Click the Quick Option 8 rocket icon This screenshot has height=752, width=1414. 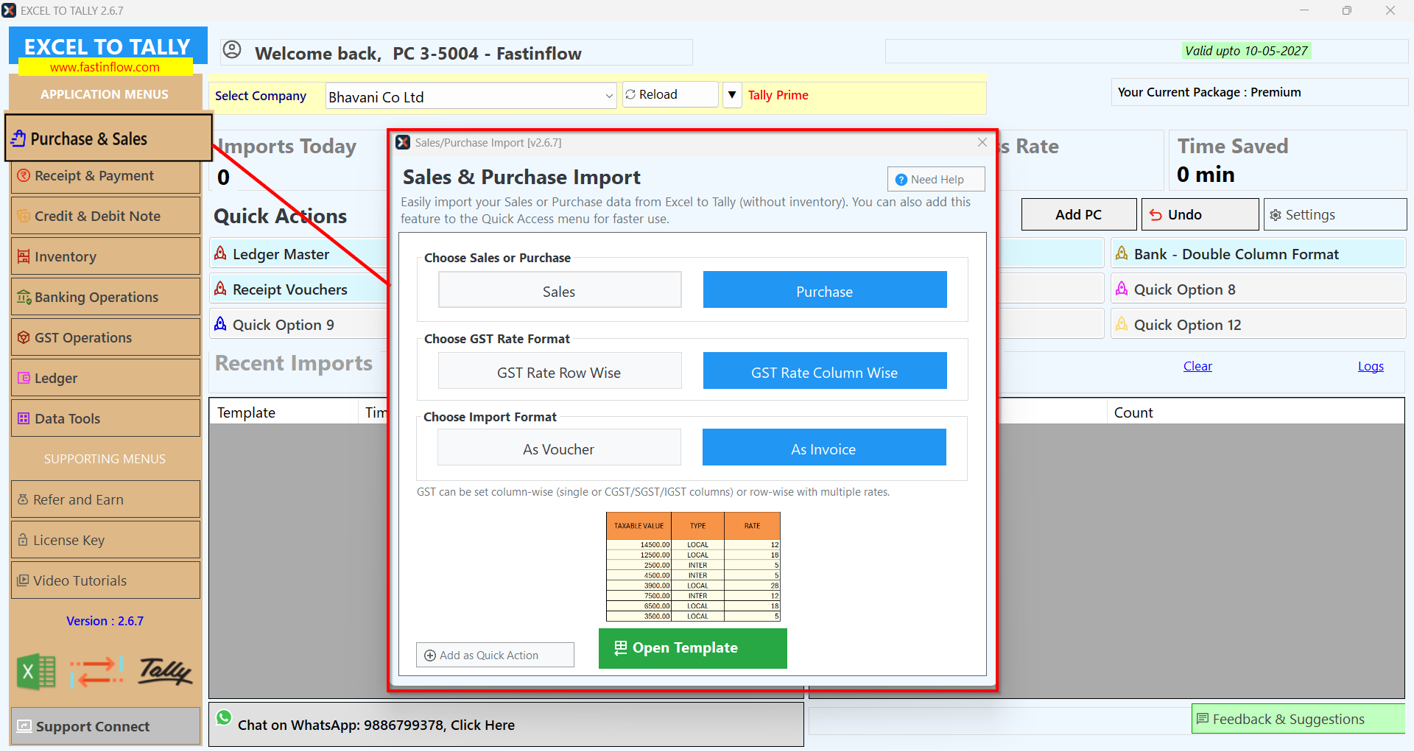click(1122, 289)
